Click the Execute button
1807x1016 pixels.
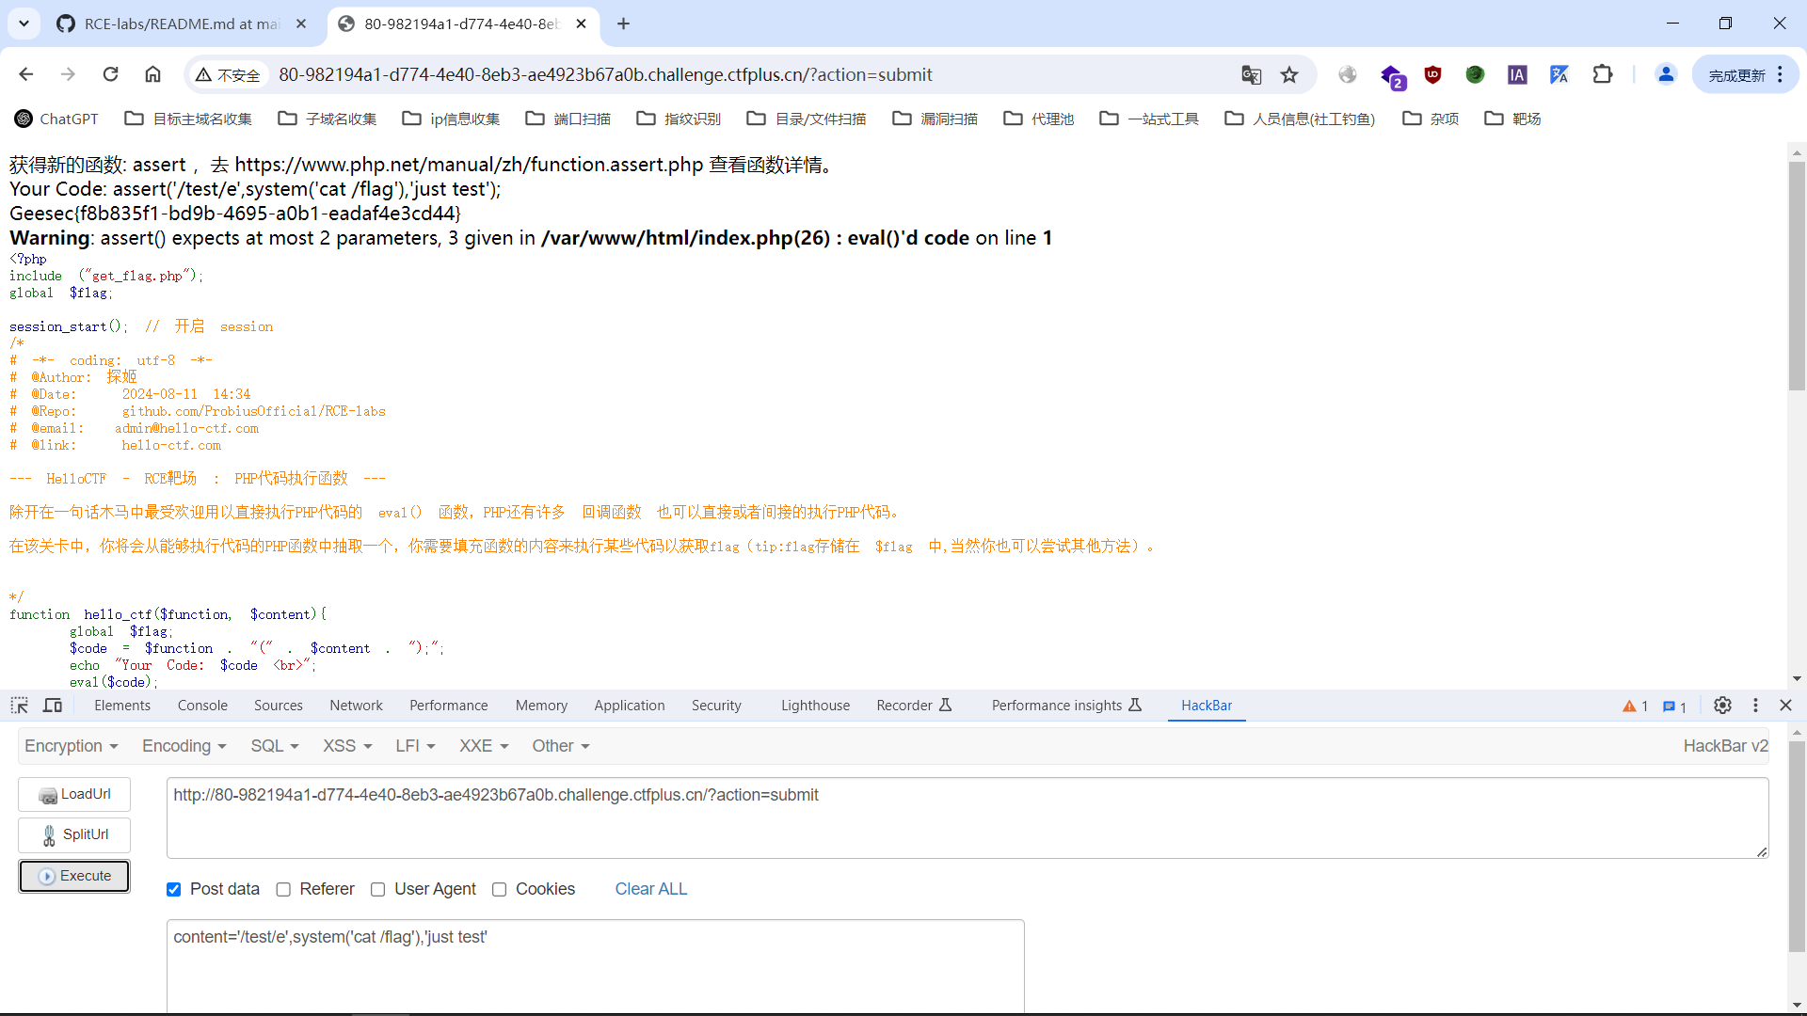[74, 876]
